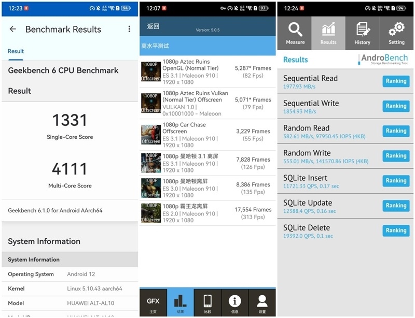
Task: Tap the 设置 person tab
Action: click(x=262, y=303)
